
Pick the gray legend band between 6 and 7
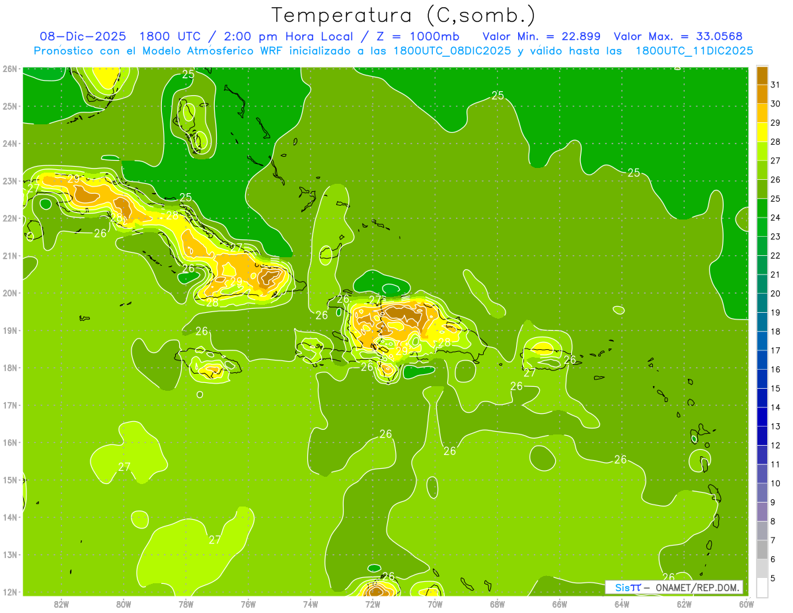point(762,550)
